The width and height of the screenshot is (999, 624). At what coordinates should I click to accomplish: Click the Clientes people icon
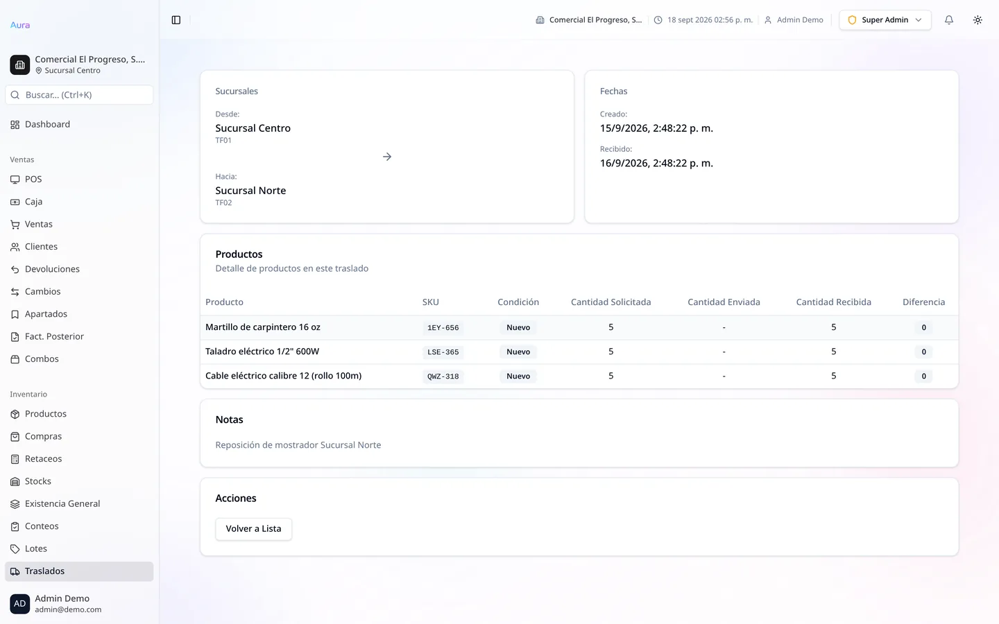click(x=15, y=247)
